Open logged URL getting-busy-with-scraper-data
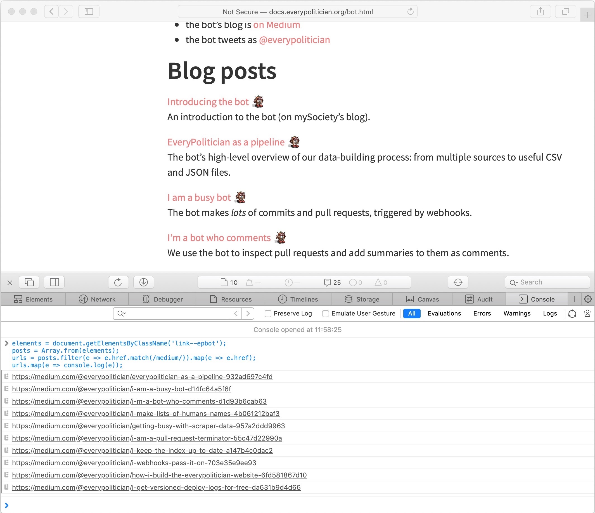Screen dimensions: 595x513 coord(148,426)
